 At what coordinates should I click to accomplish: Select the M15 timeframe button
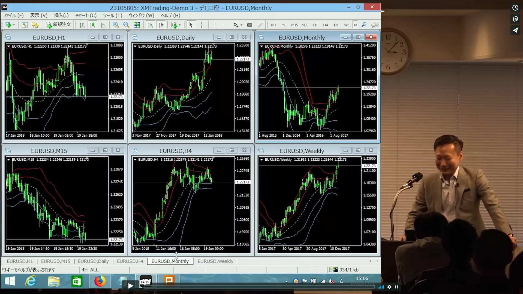point(294,25)
